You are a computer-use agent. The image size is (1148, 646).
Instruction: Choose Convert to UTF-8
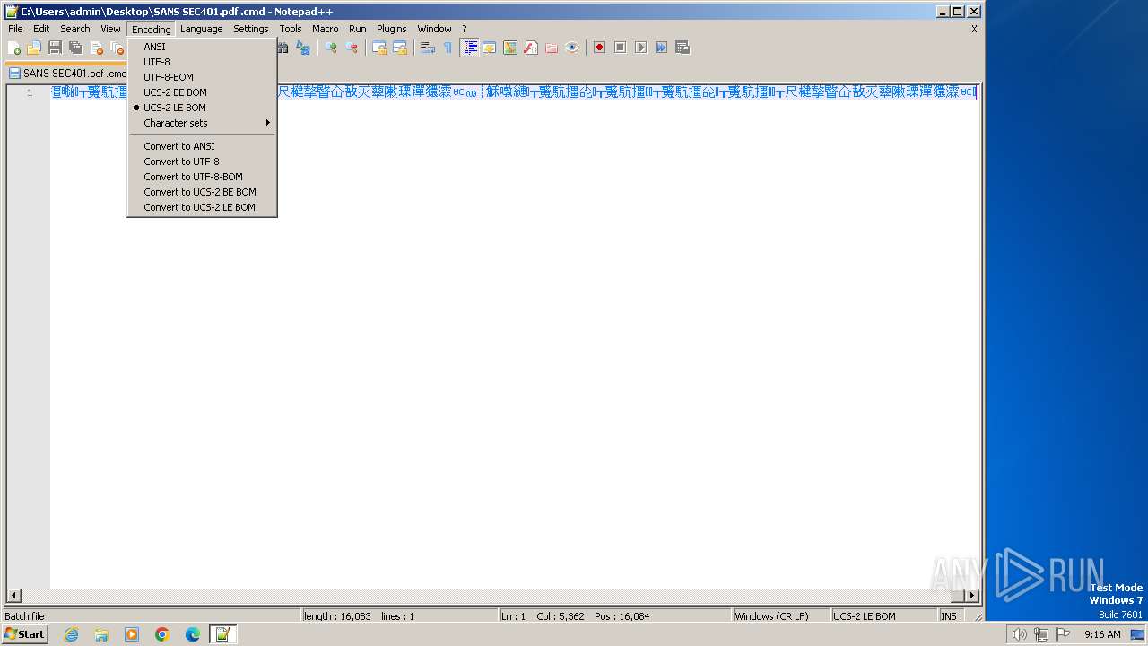(x=202, y=161)
